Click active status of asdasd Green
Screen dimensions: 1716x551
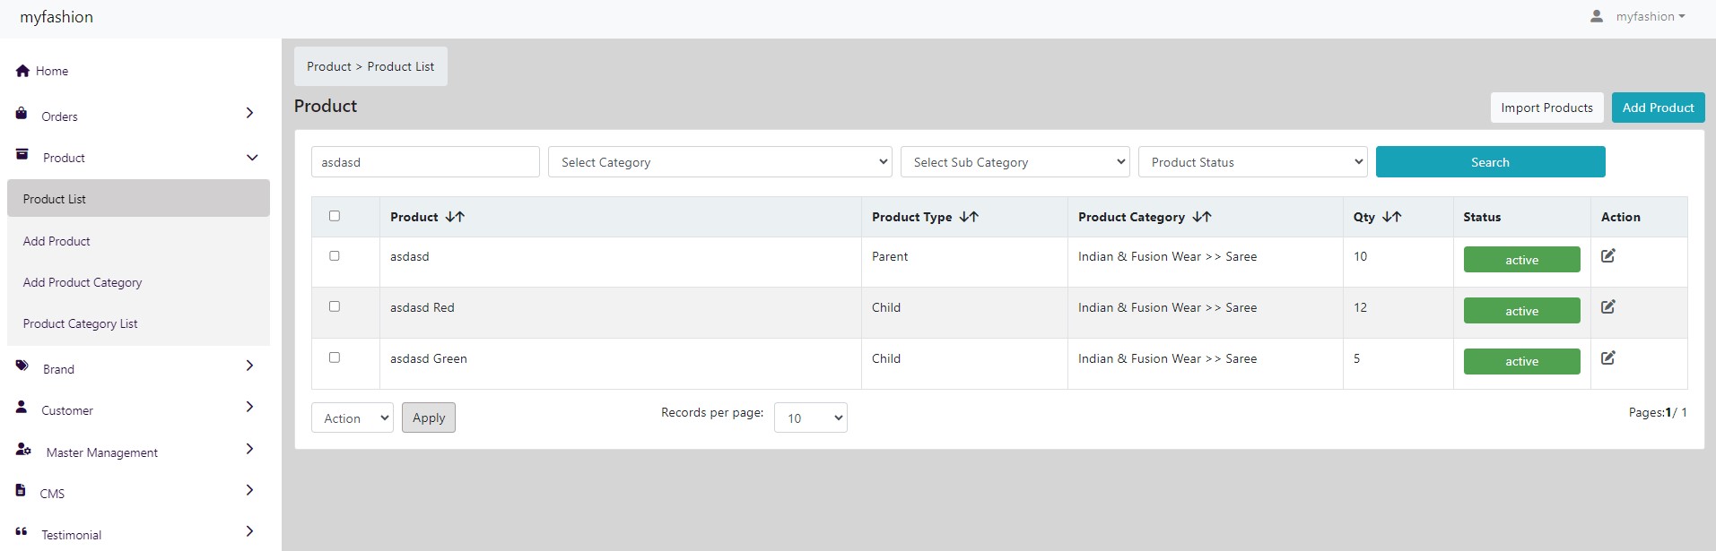click(1521, 361)
